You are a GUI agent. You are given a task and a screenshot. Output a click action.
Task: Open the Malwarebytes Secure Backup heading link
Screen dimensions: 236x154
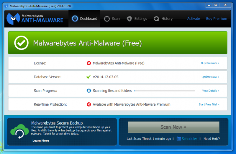click(x=57, y=123)
